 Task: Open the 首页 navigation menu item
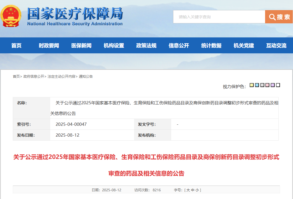pyautogui.click(x=16, y=46)
